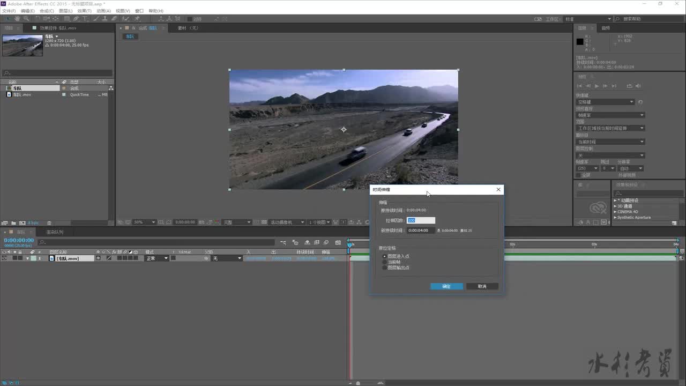Toggle loop option in Preview panel

(x=630, y=86)
